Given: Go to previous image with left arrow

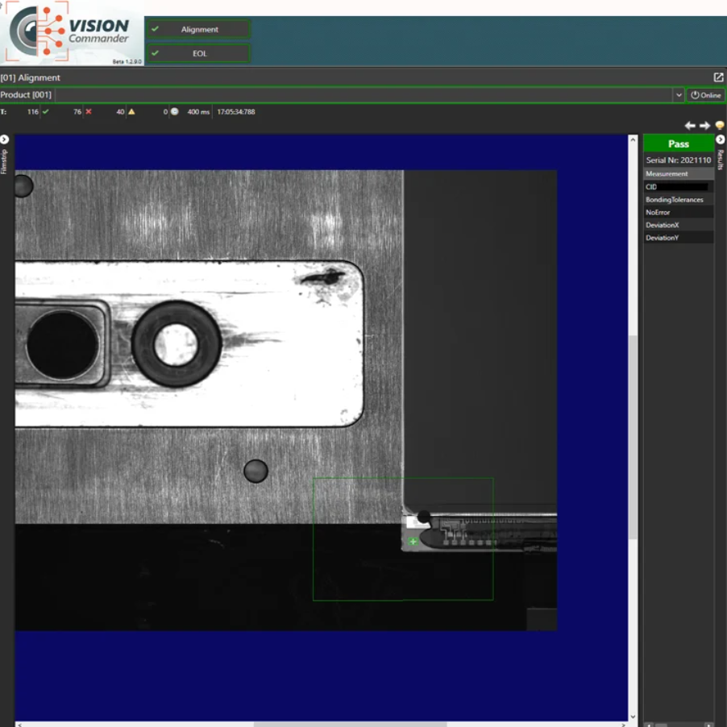Looking at the screenshot, I should pos(689,126).
